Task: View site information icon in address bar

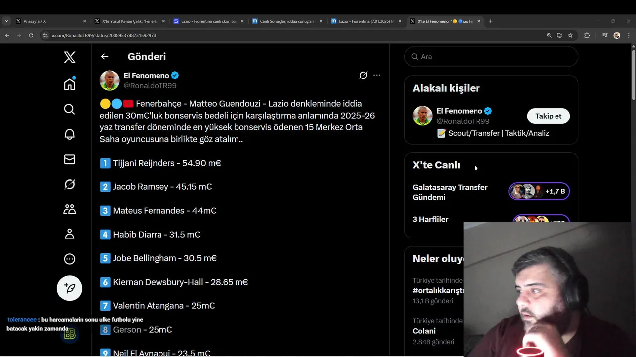Action: pyautogui.click(x=45, y=35)
